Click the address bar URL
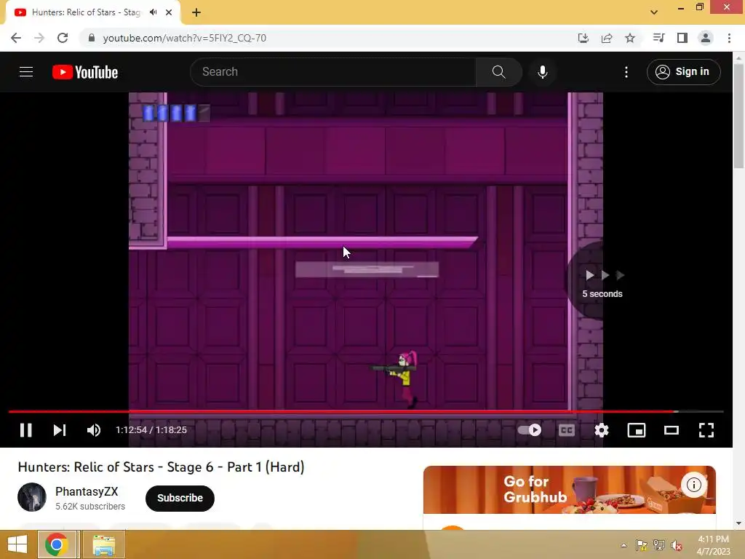The height and width of the screenshot is (559, 745). [x=184, y=38]
